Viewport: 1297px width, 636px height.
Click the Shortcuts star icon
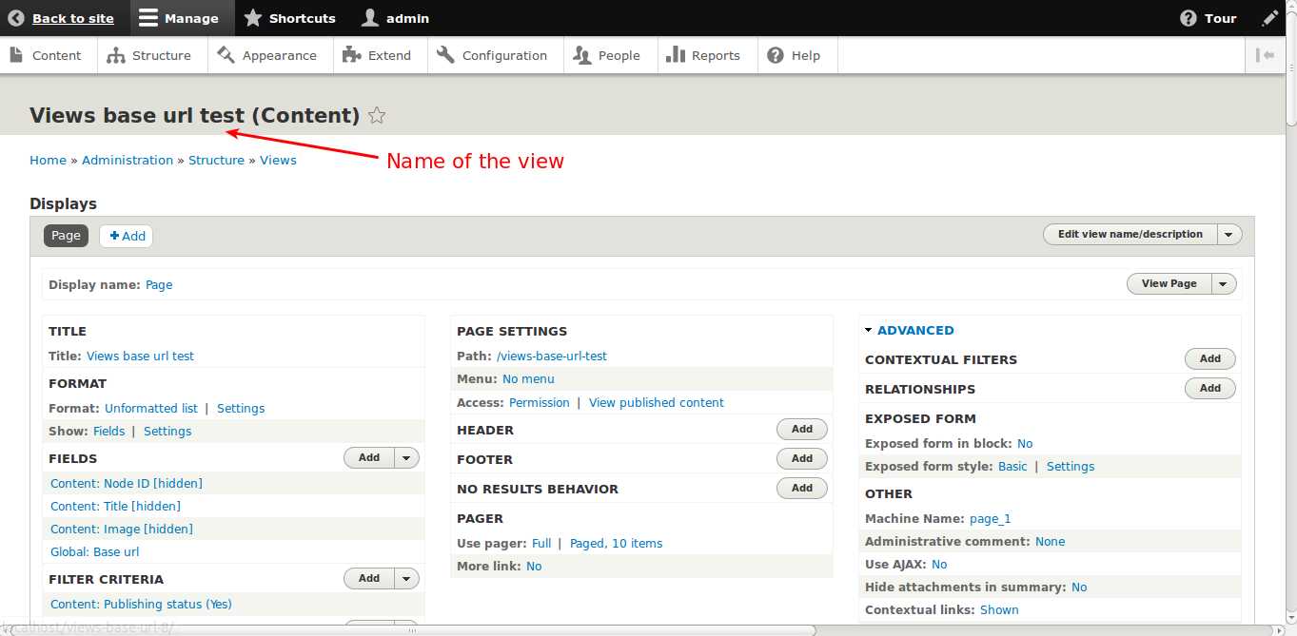tap(252, 17)
